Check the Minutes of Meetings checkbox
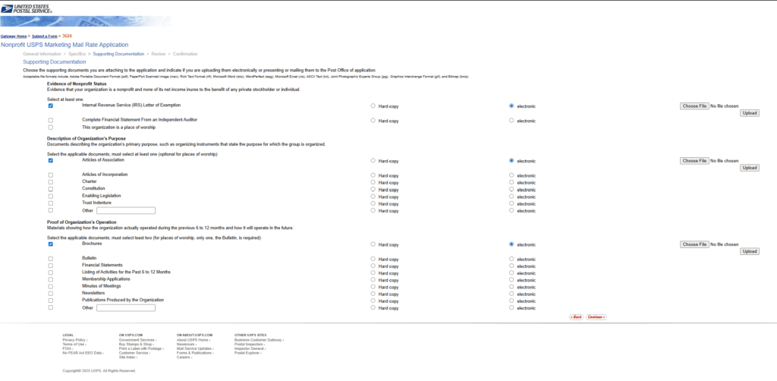This screenshot has height=381, width=777. [x=51, y=286]
